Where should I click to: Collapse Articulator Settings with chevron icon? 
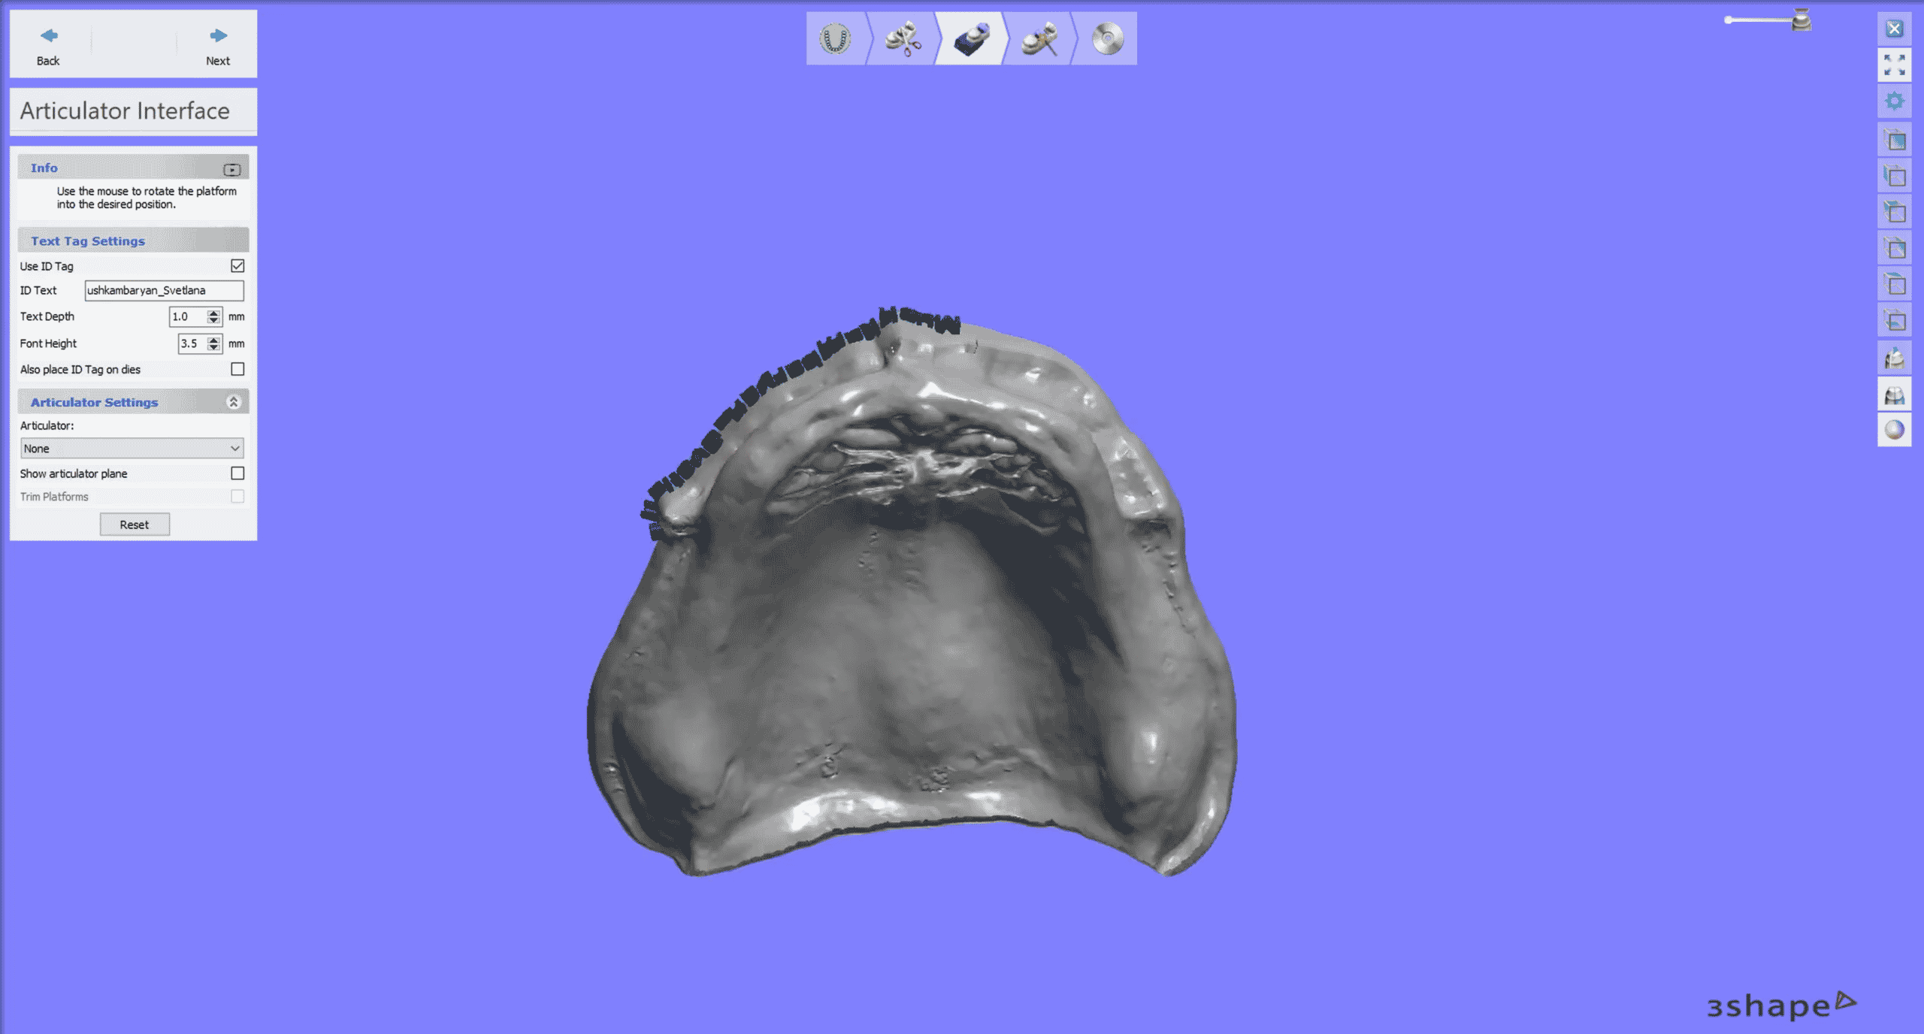(x=233, y=402)
